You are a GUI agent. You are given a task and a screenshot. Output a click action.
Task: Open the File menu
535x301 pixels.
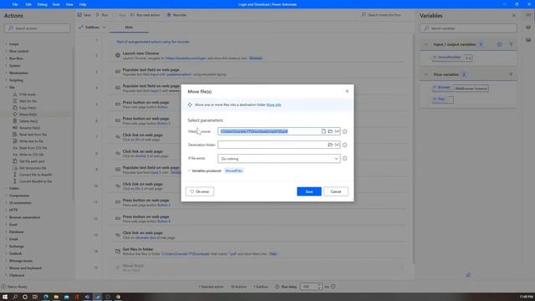pos(15,4)
